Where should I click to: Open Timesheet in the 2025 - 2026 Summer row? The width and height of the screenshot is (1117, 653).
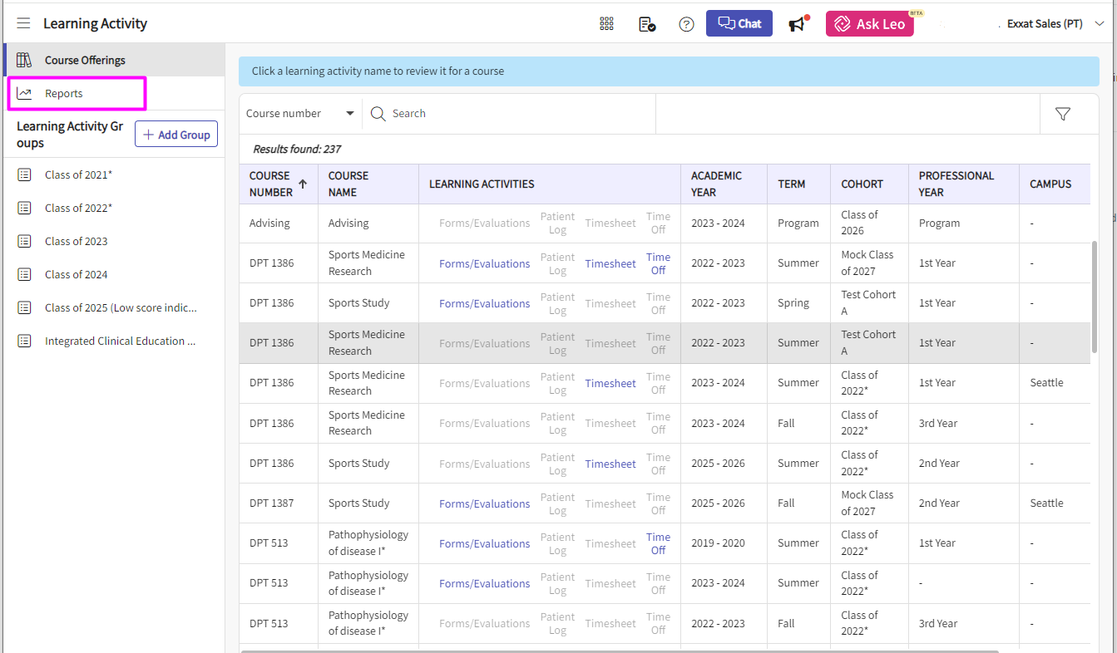[x=610, y=464]
